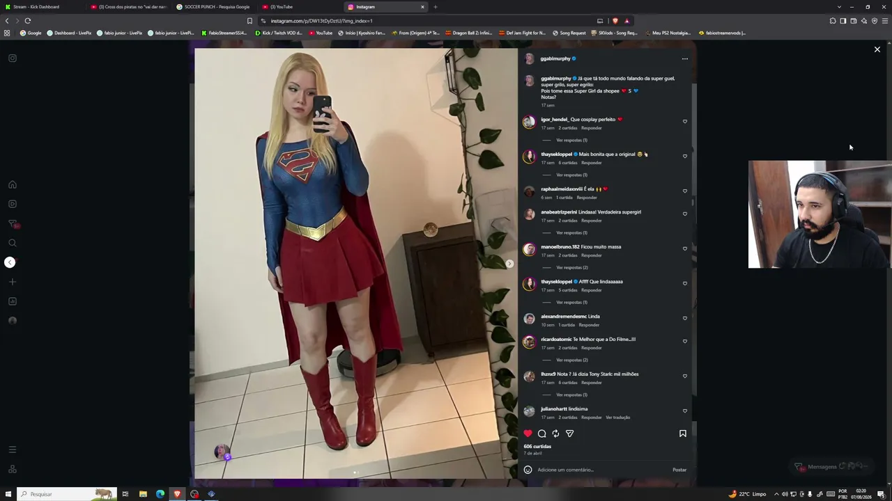Go to Instagram Home in sidebar
This screenshot has height=501, width=892.
[x=13, y=184]
